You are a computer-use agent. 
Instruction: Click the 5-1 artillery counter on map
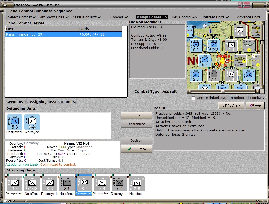pos(249,75)
